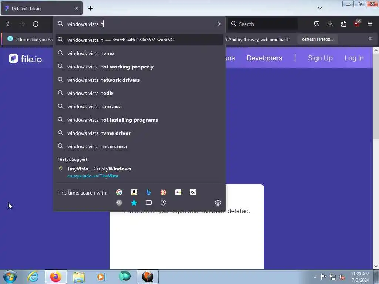Screen dimensions: 379x284
Task: Click the muted volume tray icon
Action: click(x=342, y=277)
